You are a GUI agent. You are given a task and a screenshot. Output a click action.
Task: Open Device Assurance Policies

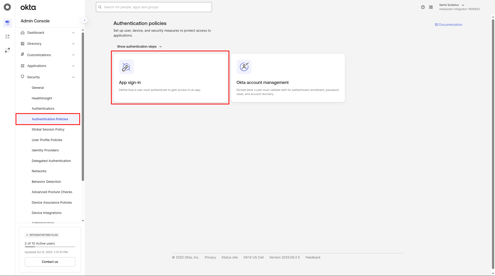tap(52, 203)
